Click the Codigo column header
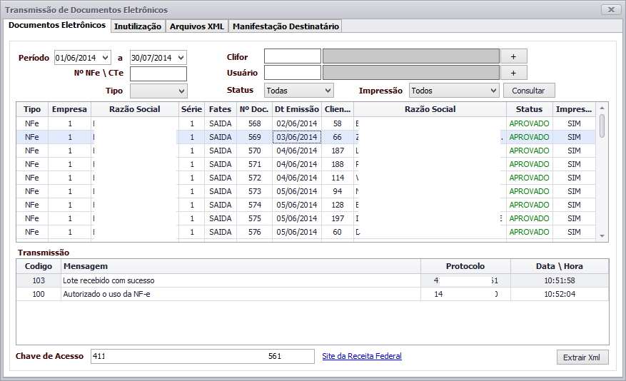The image size is (626, 381). pyautogui.click(x=39, y=267)
